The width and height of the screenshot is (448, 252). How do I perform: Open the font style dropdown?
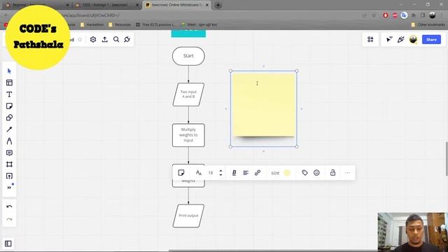point(199,173)
